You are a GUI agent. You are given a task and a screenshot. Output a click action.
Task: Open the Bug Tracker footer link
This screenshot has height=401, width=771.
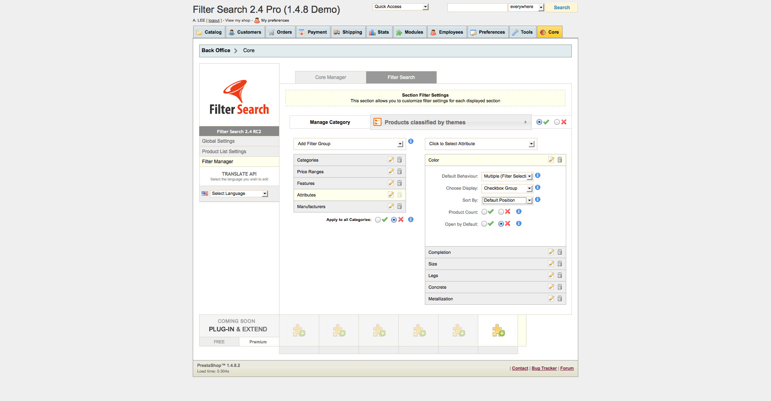544,368
